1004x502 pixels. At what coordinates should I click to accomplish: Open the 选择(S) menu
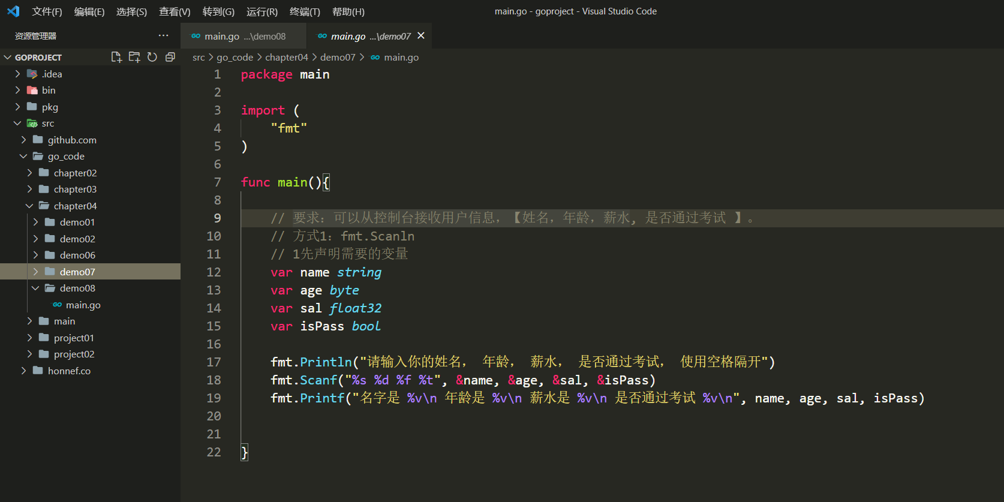tap(131, 11)
